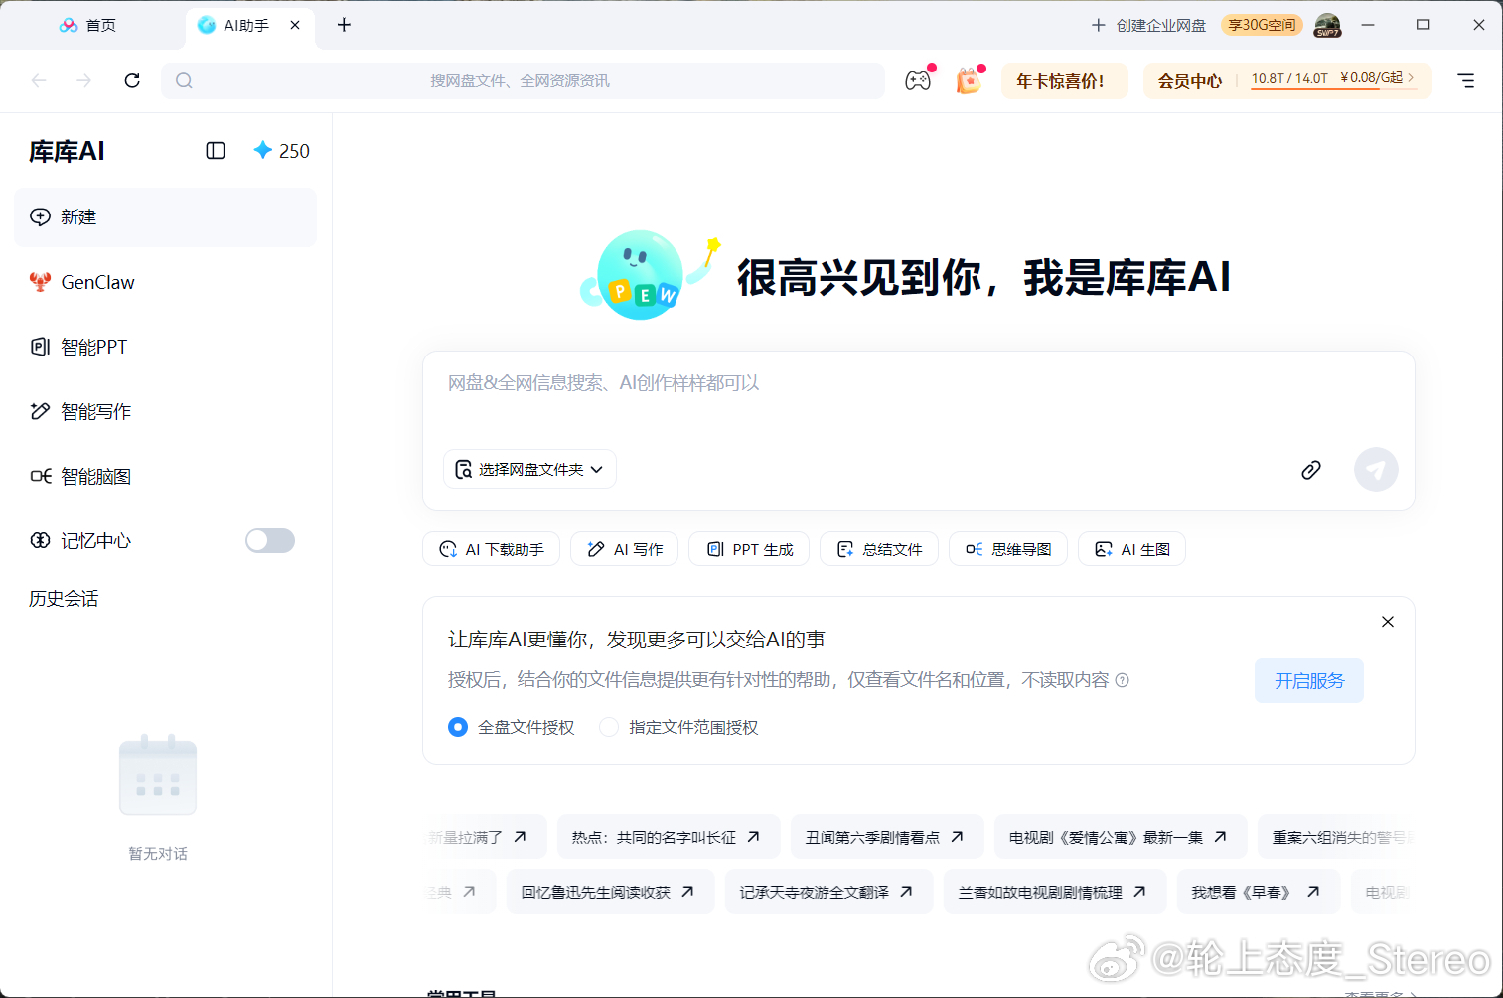Click the AI 生图 chip
This screenshot has height=998, width=1503.
(1132, 549)
